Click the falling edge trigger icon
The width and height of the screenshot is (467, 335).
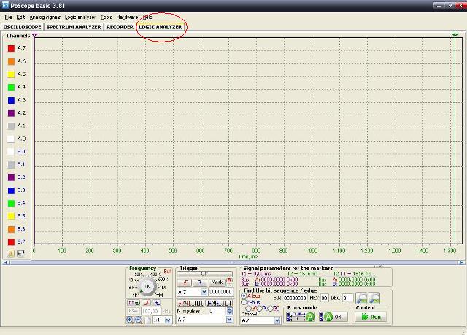(201, 282)
